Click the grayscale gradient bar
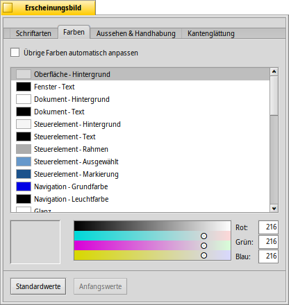 pyautogui.click(x=152, y=226)
